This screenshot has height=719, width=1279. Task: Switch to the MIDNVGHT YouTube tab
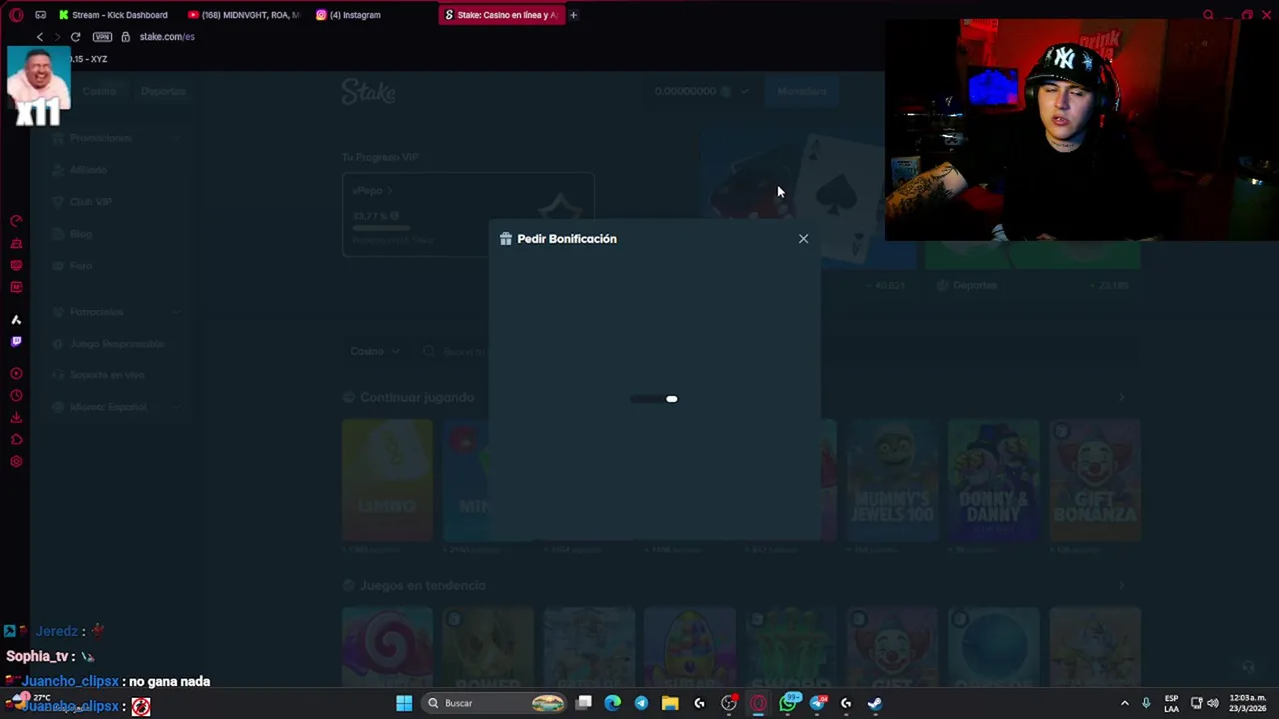(x=244, y=15)
